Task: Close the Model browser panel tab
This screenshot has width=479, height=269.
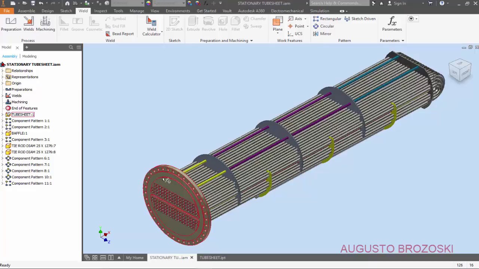Action: [17, 47]
